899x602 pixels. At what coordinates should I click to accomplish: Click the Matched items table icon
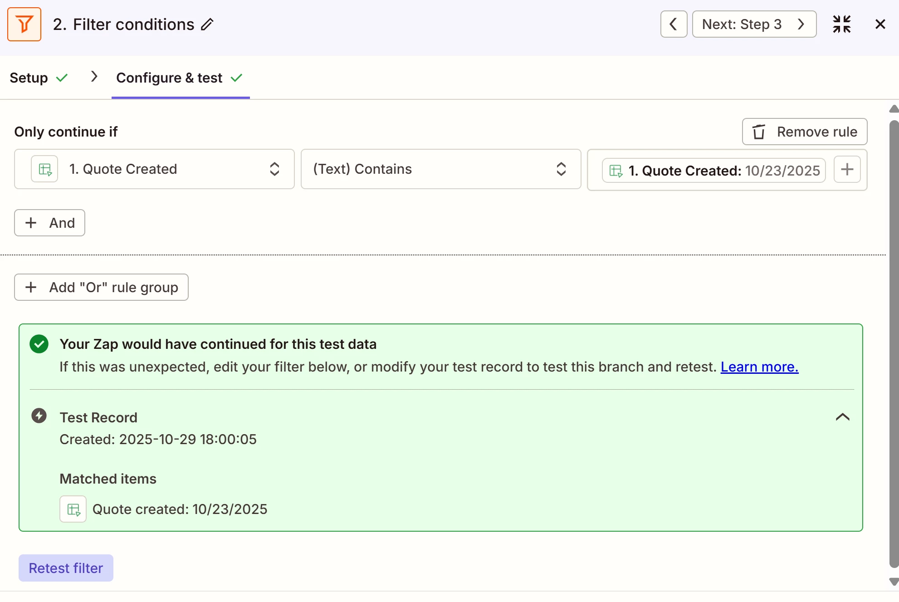click(x=73, y=509)
